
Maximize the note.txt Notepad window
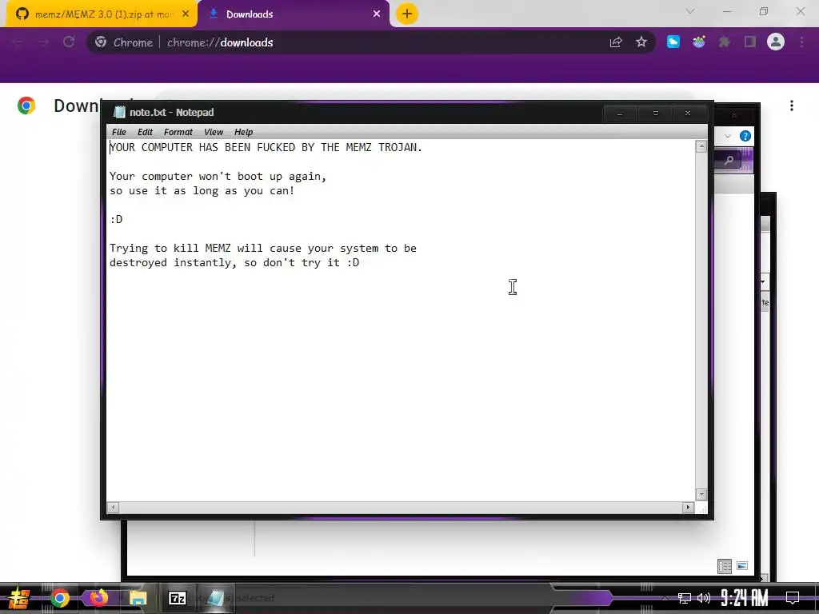coord(656,114)
